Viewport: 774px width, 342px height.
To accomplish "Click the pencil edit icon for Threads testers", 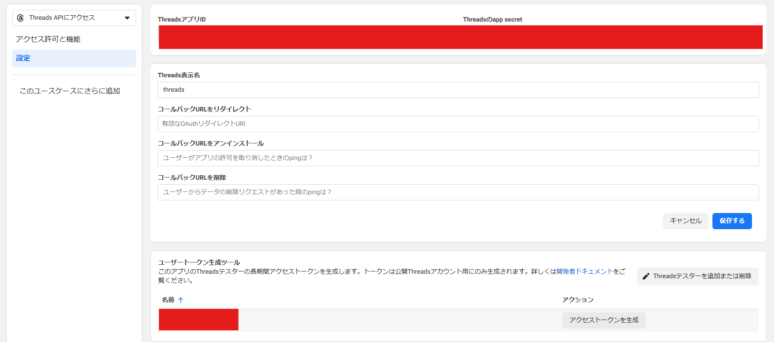I will tap(646, 276).
